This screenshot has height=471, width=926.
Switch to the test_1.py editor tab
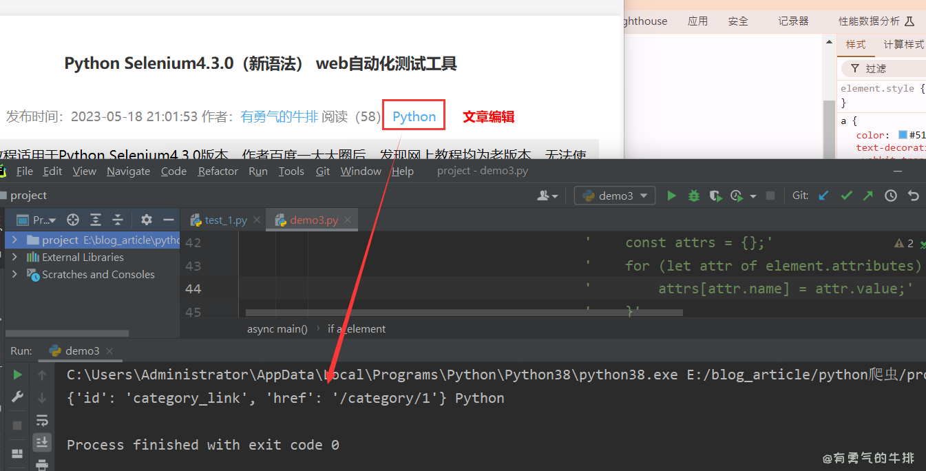tap(225, 220)
